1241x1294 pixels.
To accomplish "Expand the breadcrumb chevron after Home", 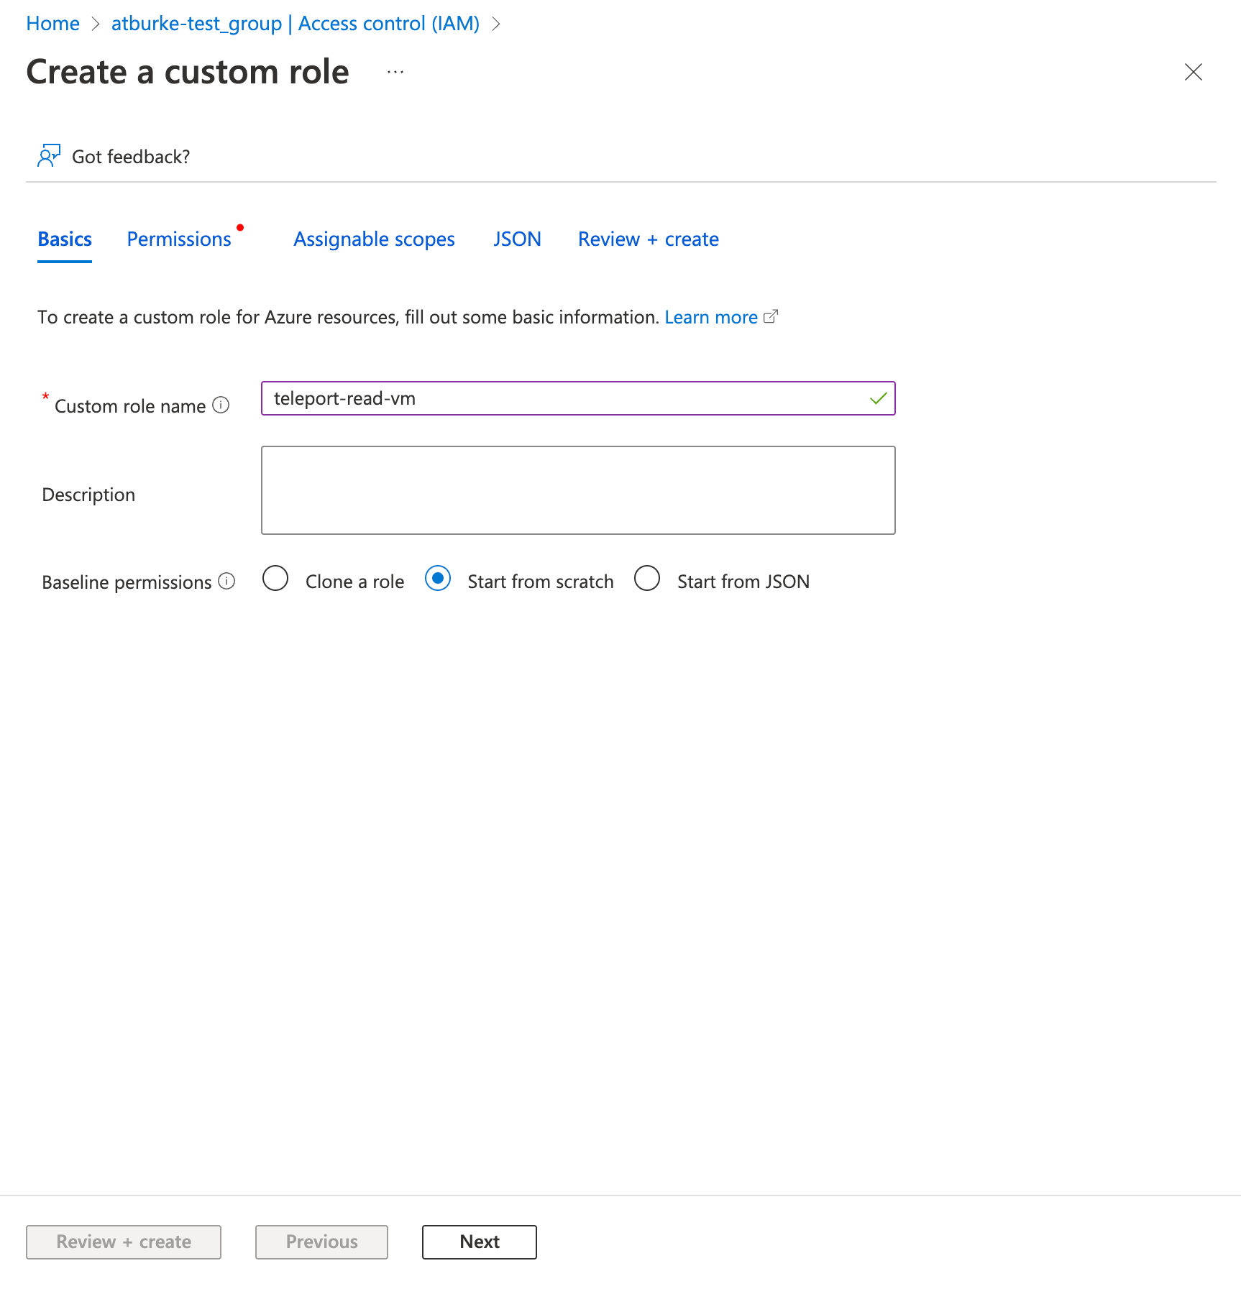I will [x=95, y=24].
